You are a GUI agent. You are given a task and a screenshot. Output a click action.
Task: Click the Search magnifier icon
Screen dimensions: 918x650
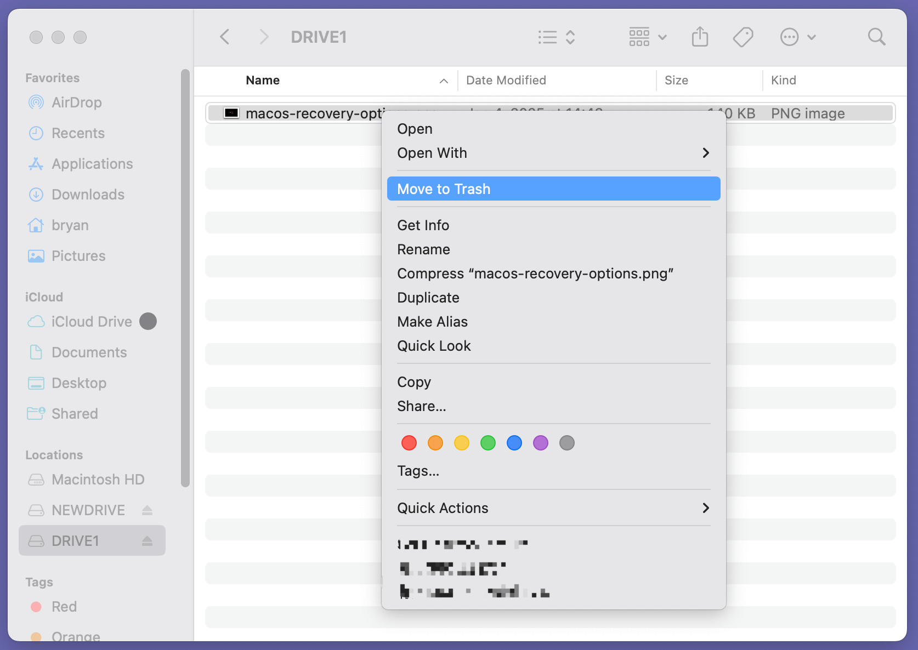pyautogui.click(x=876, y=37)
